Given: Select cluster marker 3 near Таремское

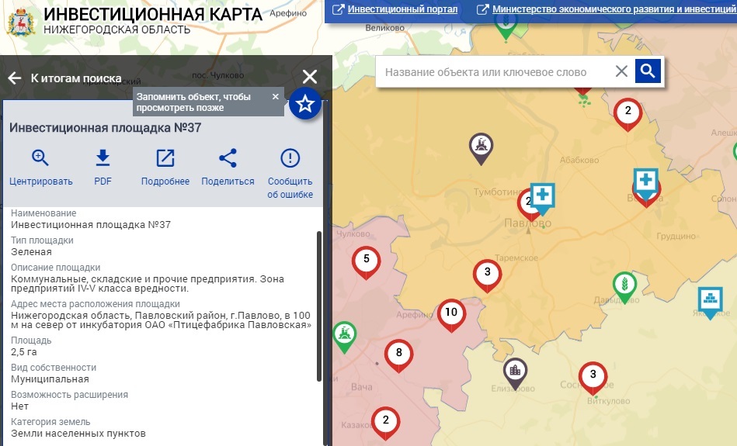Looking at the screenshot, I should (487, 275).
